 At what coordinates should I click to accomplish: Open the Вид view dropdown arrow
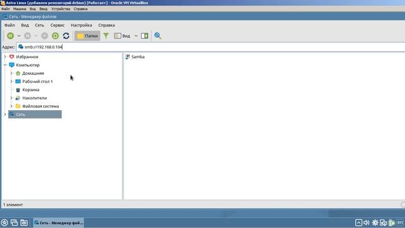(x=136, y=36)
